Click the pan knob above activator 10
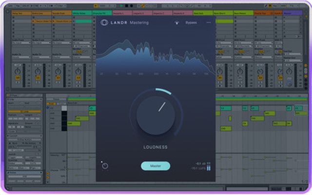Viewport: 312px width, 195px height. point(18,71)
